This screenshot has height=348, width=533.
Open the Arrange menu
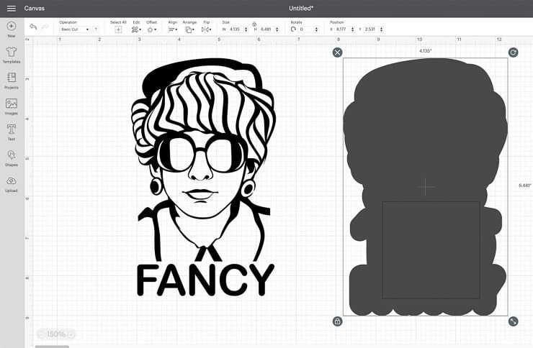pos(189,29)
